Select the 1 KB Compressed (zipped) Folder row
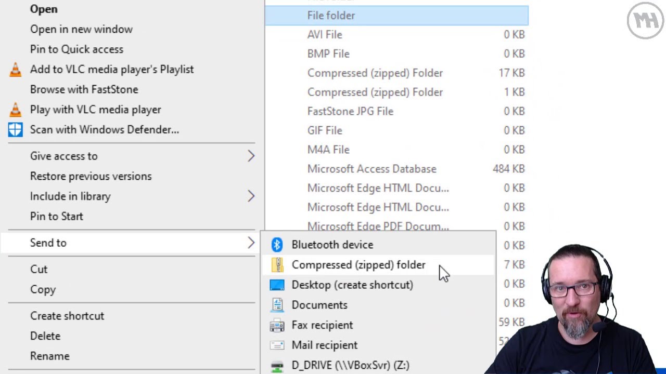 coord(396,92)
